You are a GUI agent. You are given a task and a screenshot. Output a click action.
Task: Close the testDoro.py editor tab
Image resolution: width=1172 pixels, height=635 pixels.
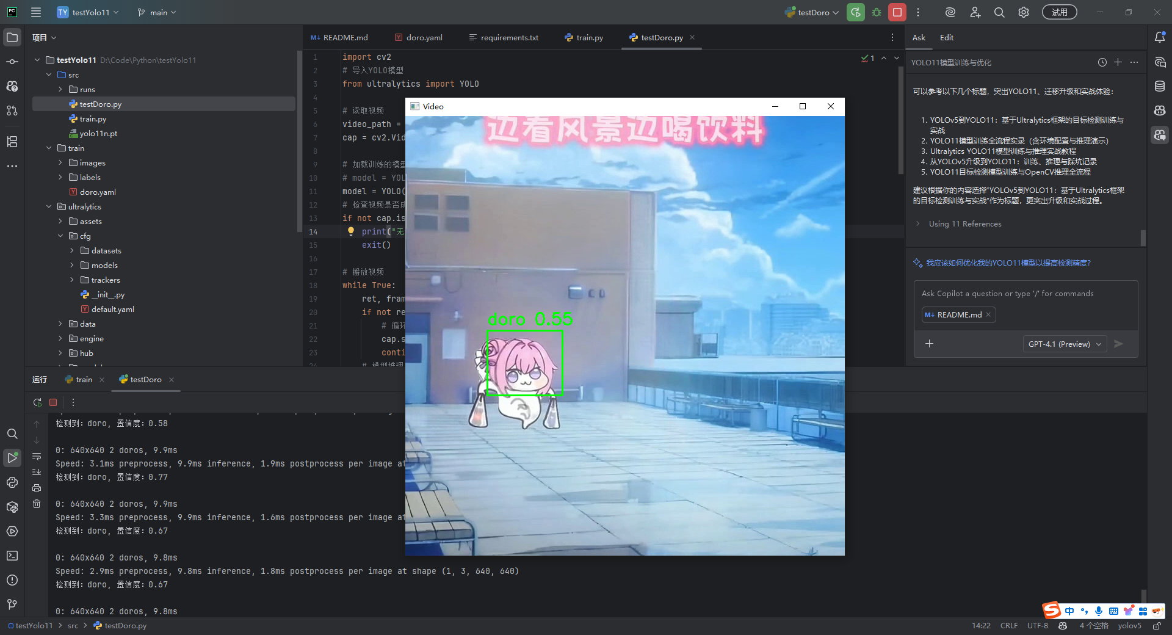pos(692,37)
